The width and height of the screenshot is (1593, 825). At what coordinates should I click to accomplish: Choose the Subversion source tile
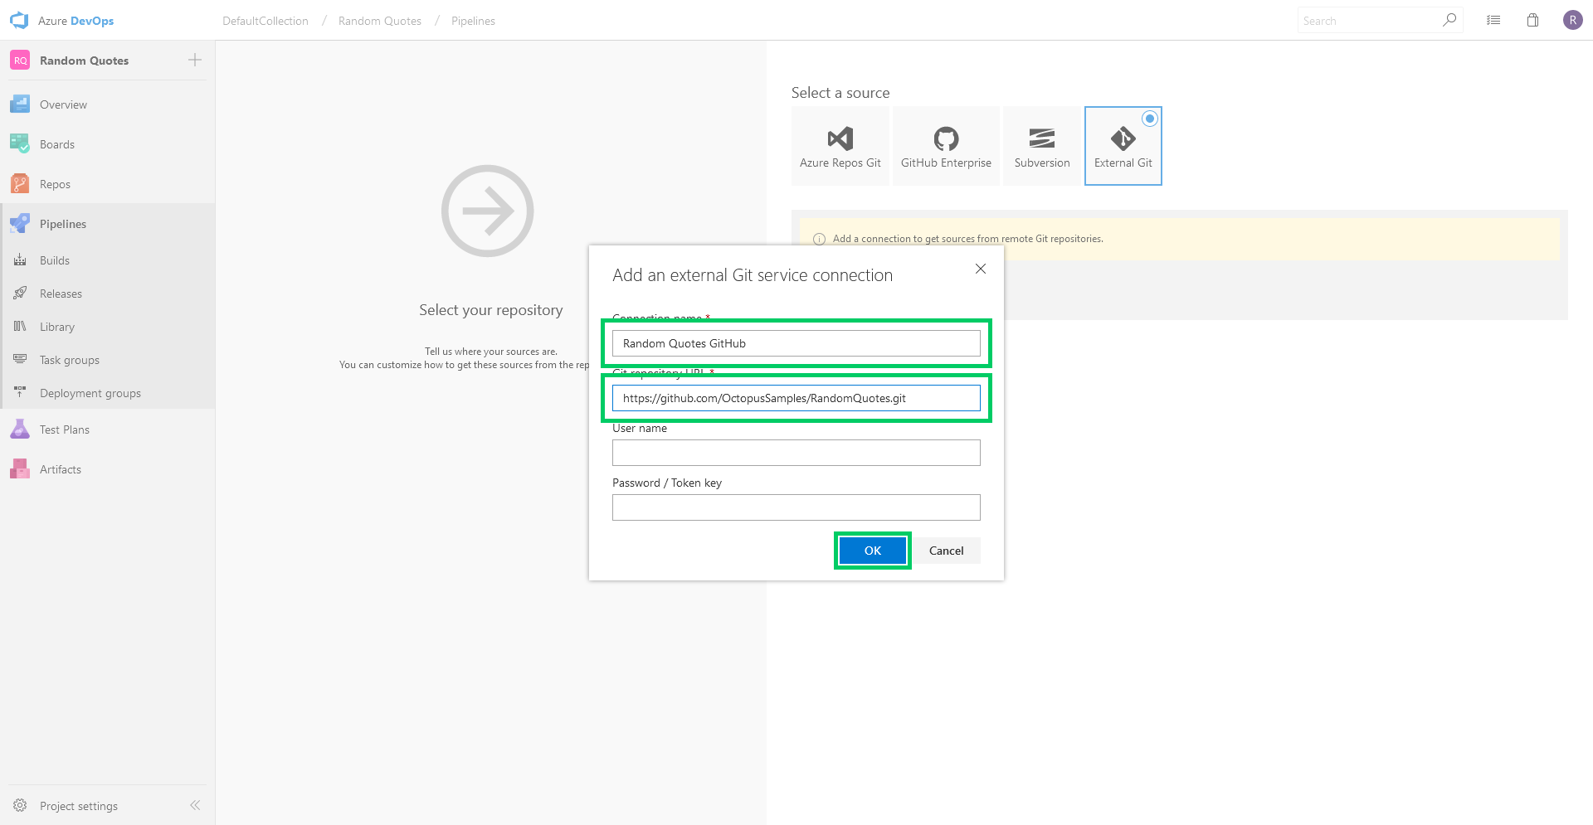(x=1042, y=146)
